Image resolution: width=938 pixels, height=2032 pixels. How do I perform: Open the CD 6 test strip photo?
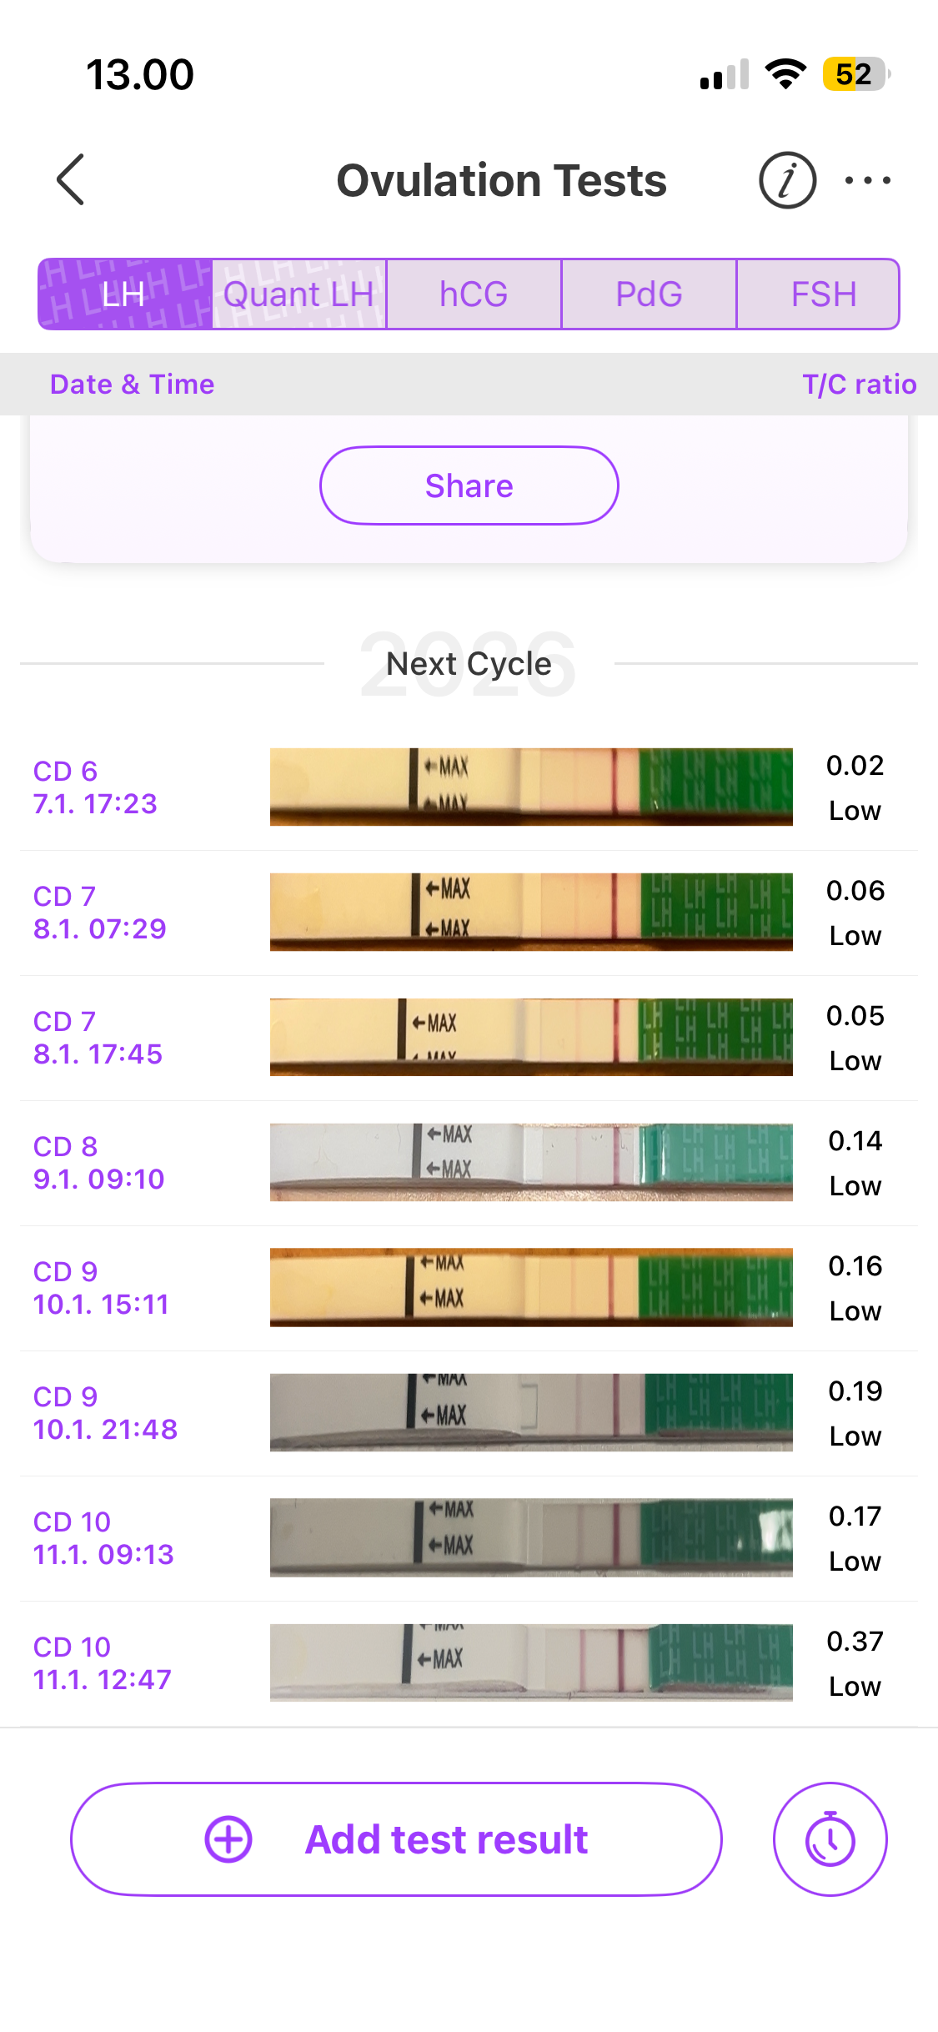[531, 787]
